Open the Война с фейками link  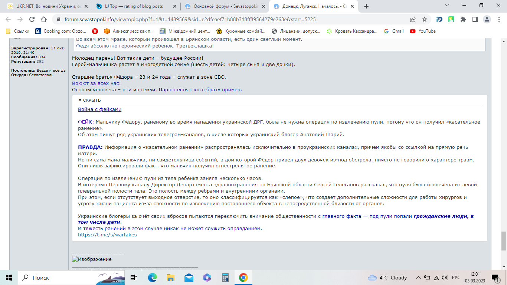point(99,109)
